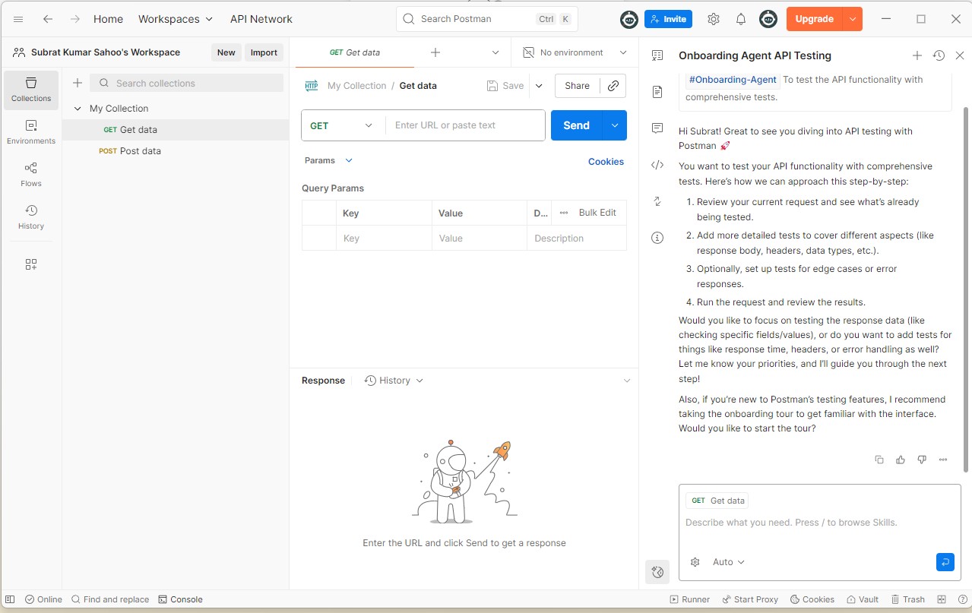972x613 pixels.
Task: Switch to the Get data request tab
Action: (x=355, y=52)
